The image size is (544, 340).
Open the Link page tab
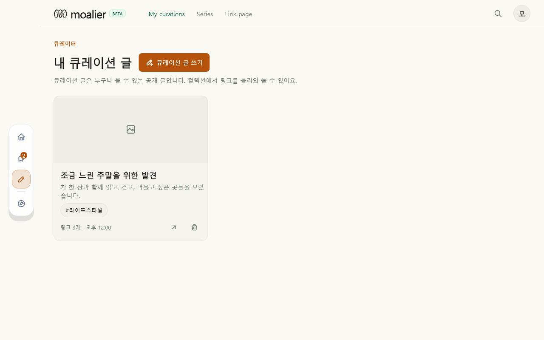pyautogui.click(x=238, y=14)
